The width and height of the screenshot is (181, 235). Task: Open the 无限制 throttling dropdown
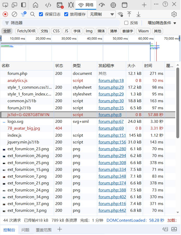tap(101, 14)
